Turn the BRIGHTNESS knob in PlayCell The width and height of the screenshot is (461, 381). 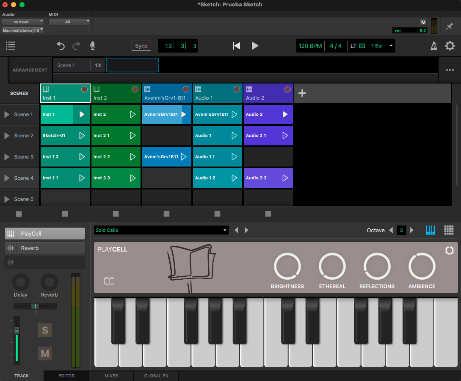287,266
